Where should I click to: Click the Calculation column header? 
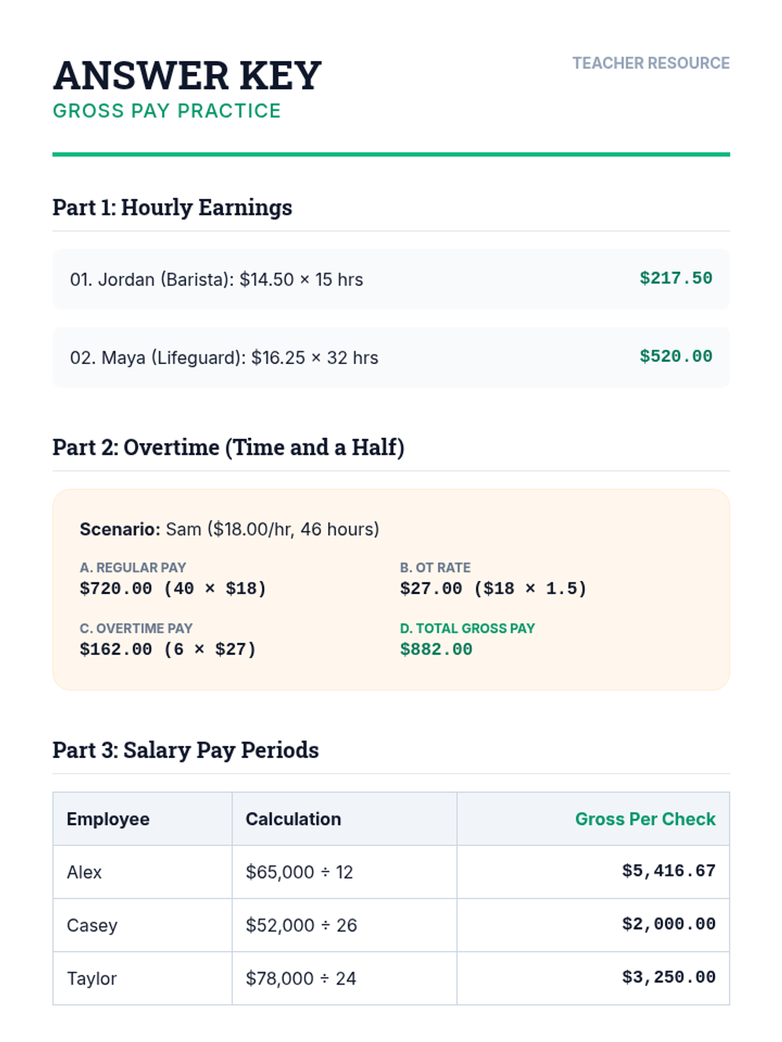pyautogui.click(x=293, y=819)
